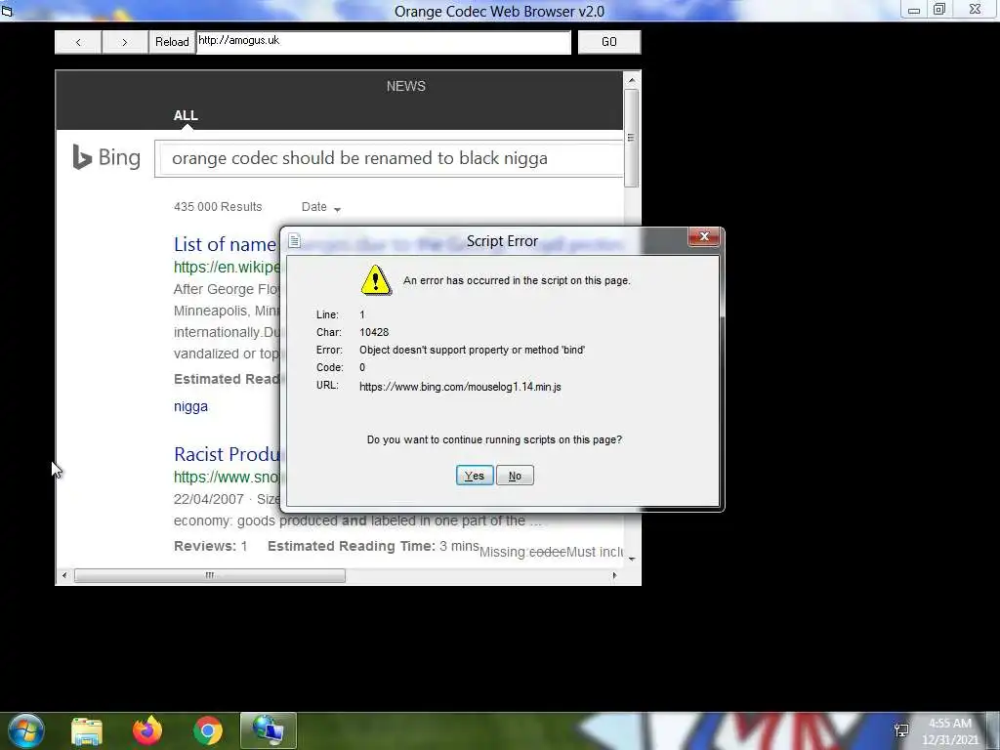Click the 'Estimated Reading Time: 3 mins' text
The width and height of the screenshot is (1000, 750).
(x=373, y=547)
